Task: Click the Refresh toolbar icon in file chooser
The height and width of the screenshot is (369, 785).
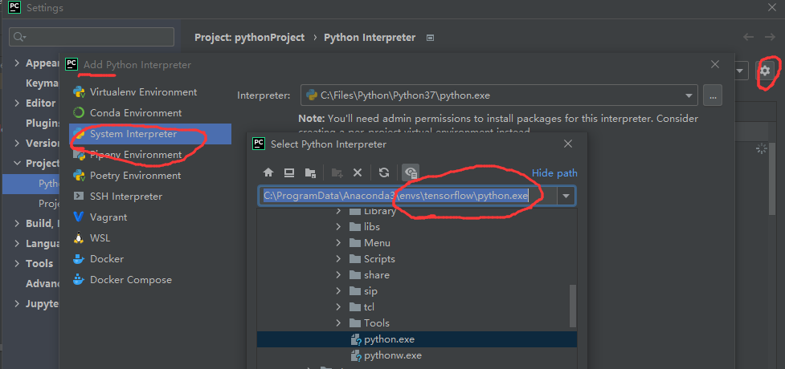Action: (x=384, y=172)
